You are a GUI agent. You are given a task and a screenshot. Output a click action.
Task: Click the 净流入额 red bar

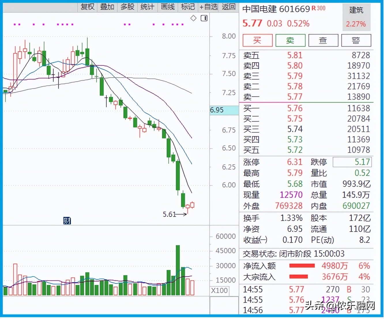click(x=302, y=266)
